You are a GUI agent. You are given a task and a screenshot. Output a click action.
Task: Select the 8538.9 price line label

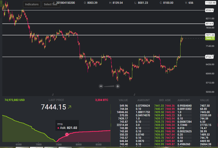click(209, 10)
